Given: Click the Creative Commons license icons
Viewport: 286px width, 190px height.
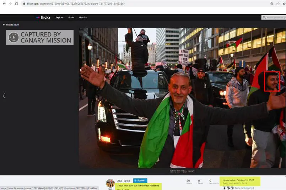Looking at the screenshot, I should (228, 188).
